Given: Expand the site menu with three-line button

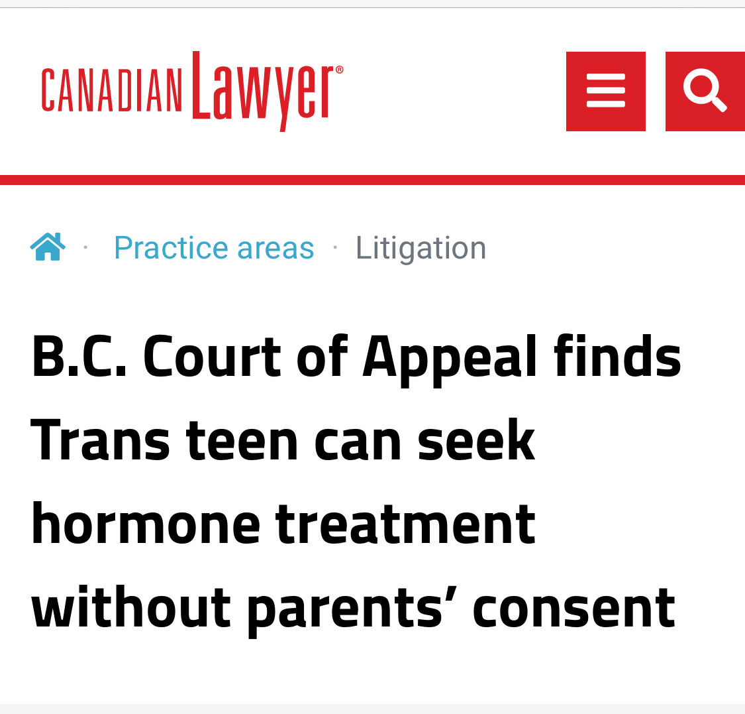Looking at the screenshot, I should point(605,91).
